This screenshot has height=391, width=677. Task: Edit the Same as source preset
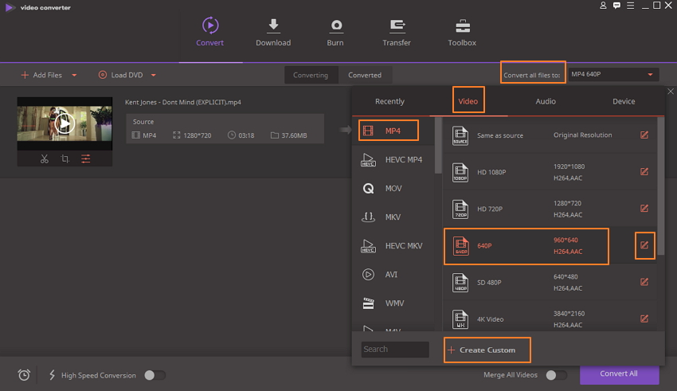[x=644, y=135]
